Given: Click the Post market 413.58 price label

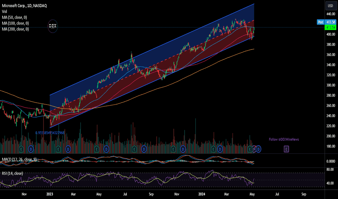Looking at the screenshot, I should [x=326, y=22].
